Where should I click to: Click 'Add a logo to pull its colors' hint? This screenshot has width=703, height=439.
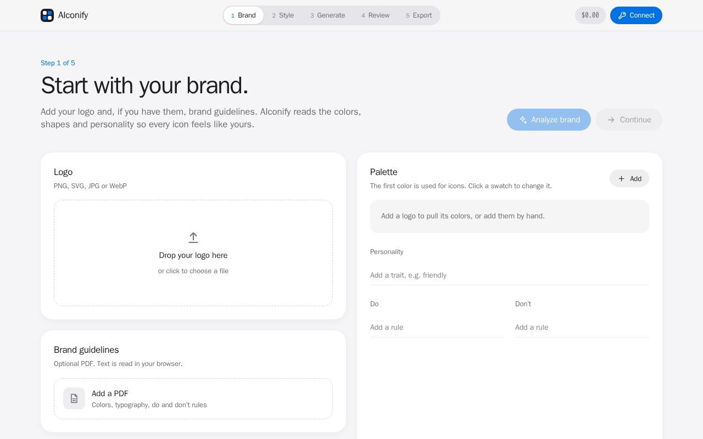click(463, 216)
